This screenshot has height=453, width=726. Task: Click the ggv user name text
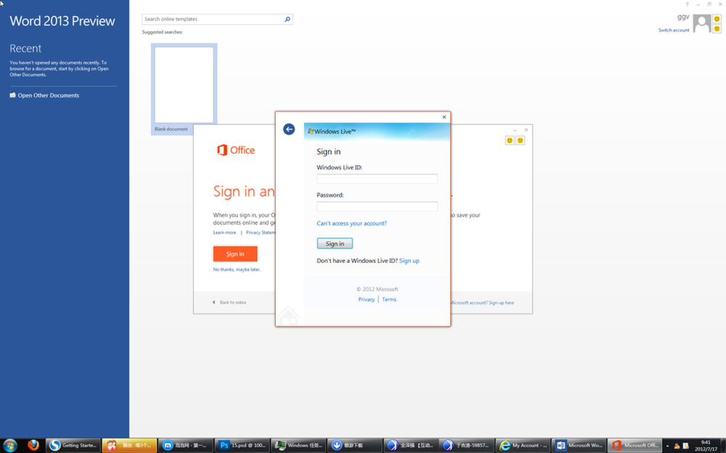click(x=683, y=17)
